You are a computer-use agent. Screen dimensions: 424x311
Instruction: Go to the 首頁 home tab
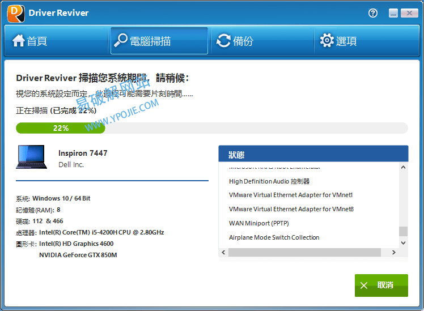coord(56,41)
